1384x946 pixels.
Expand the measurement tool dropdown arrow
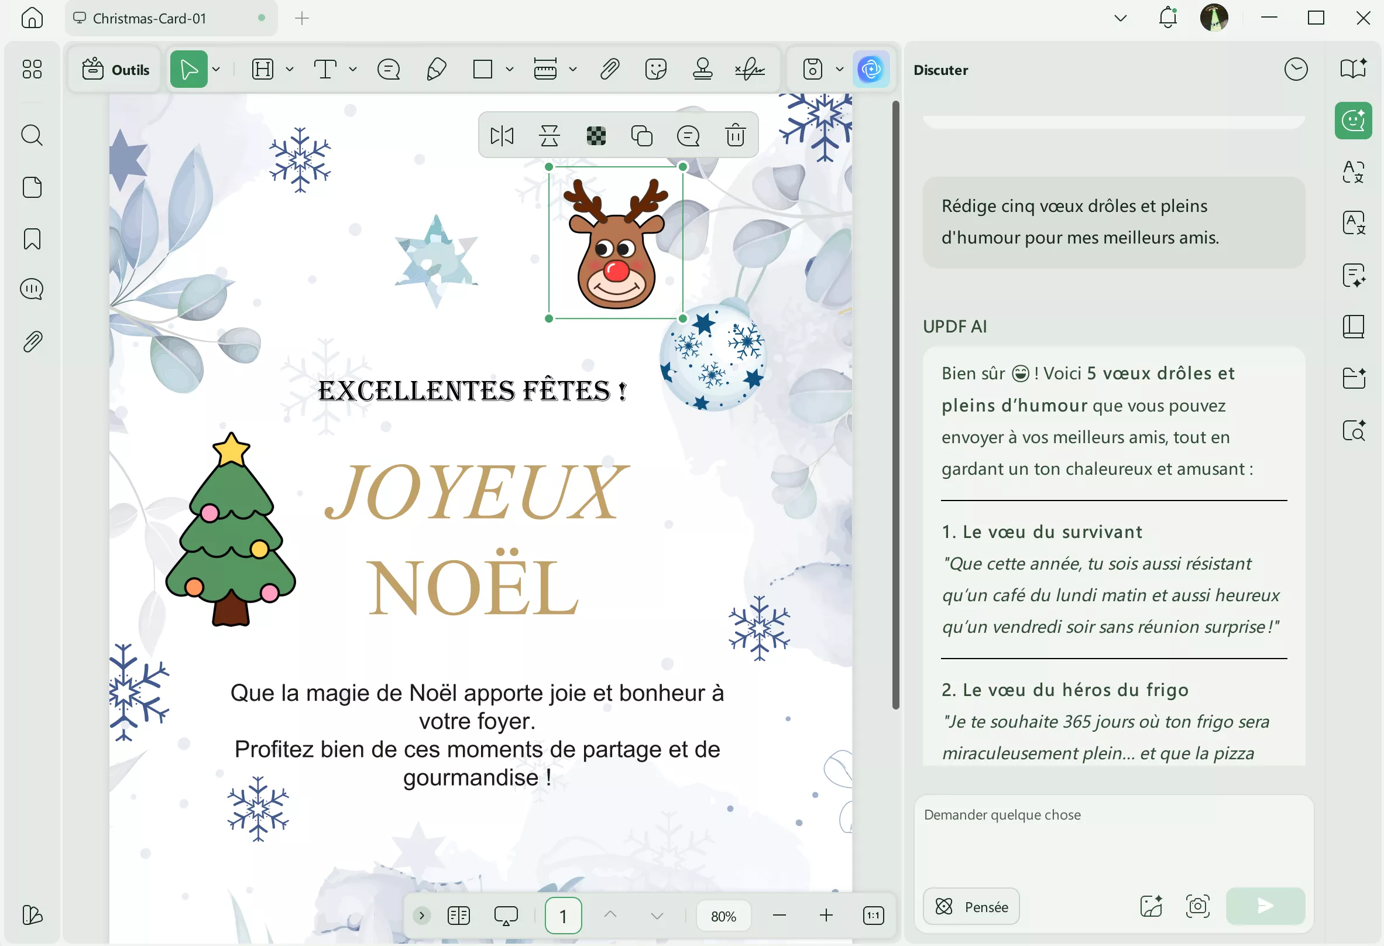click(572, 69)
